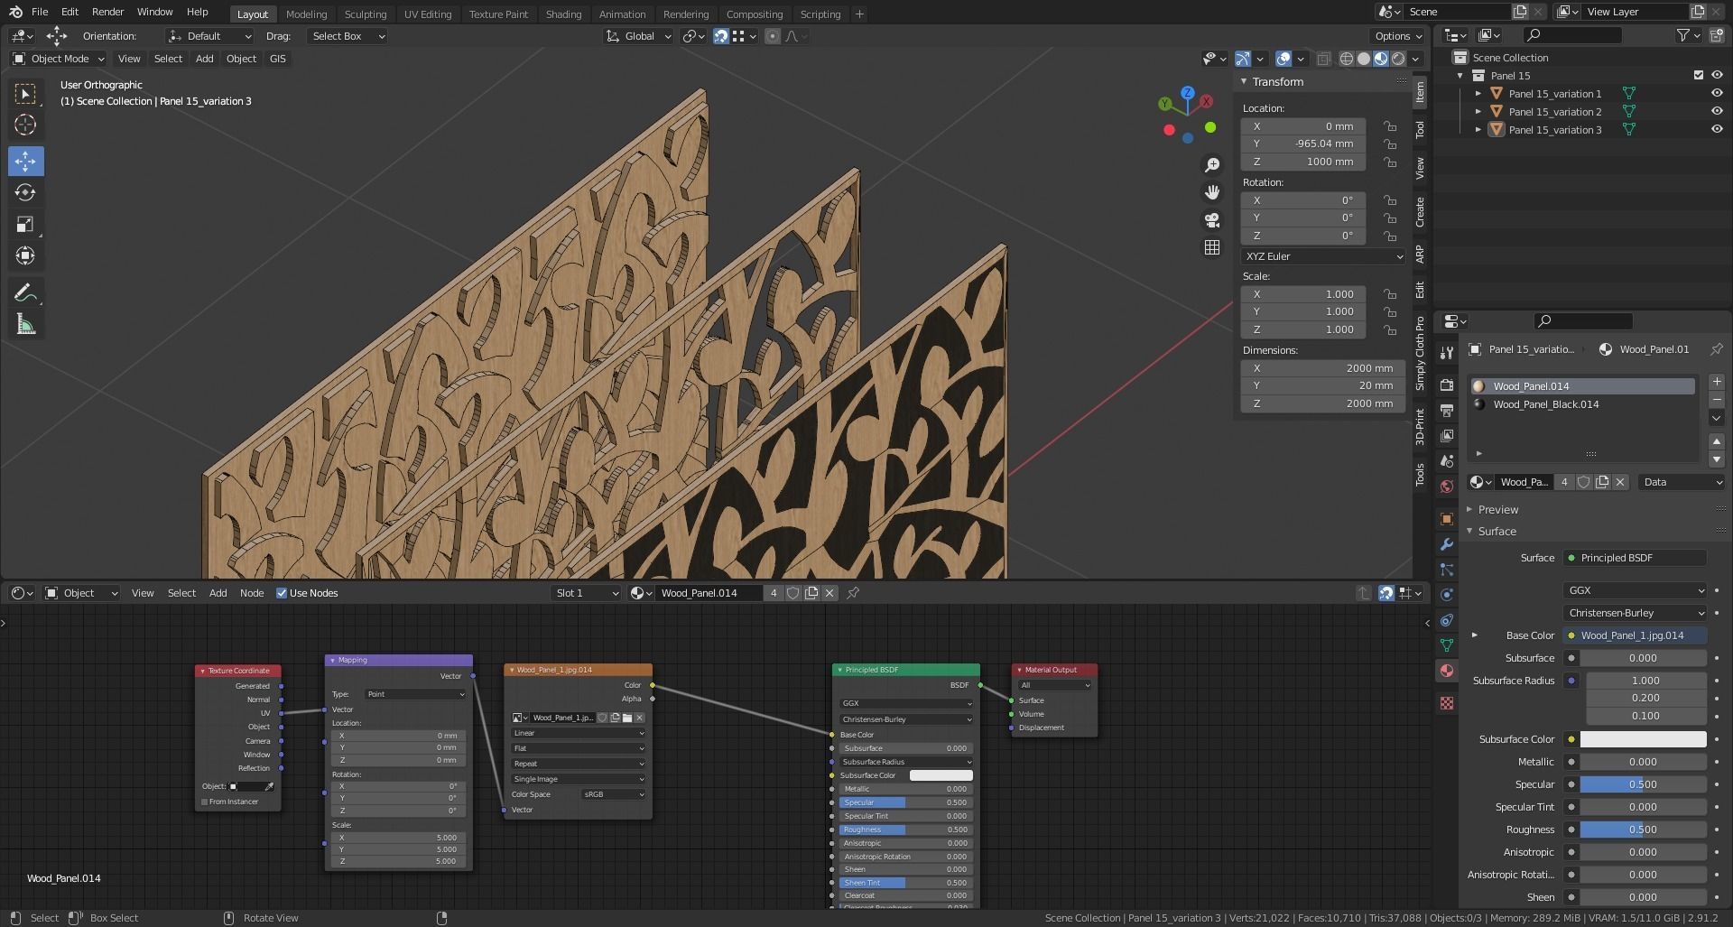This screenshot has width=1733, height=927.
Task: Open GIS menu in viewport header
Action: (x=278, y=59)
